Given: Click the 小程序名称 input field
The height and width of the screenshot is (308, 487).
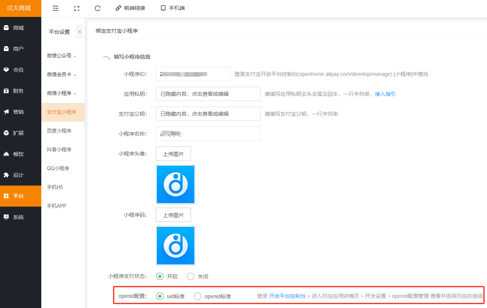Looking at the screenshot, I should point(208,134).
